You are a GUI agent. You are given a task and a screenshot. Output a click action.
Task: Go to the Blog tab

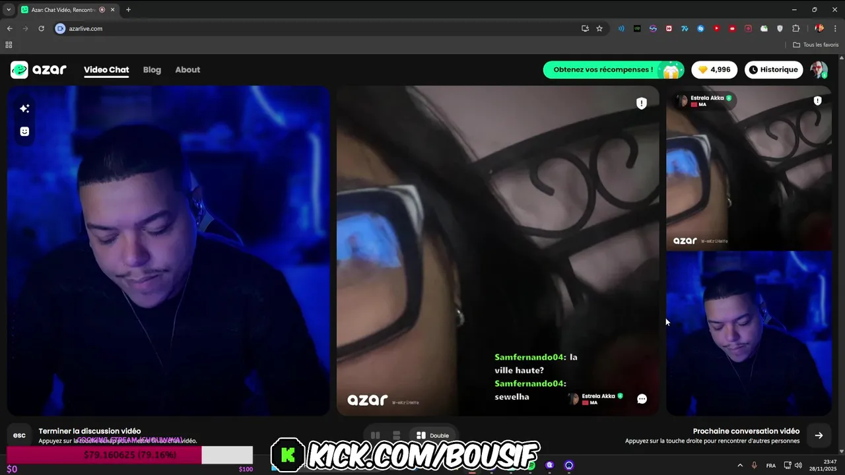(x=152, y=70)
